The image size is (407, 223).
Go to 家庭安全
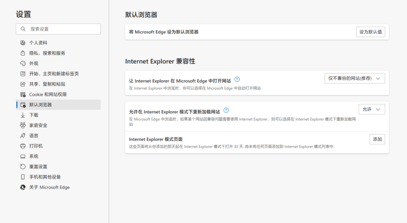pos(58,125)
